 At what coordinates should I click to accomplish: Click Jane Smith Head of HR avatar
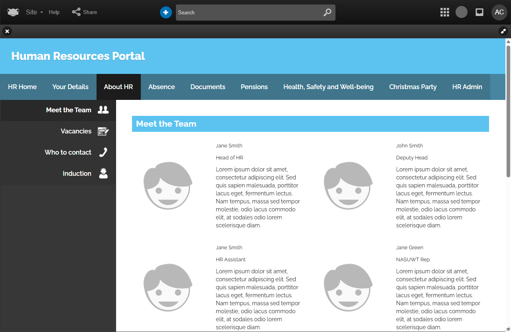point(168,185)
